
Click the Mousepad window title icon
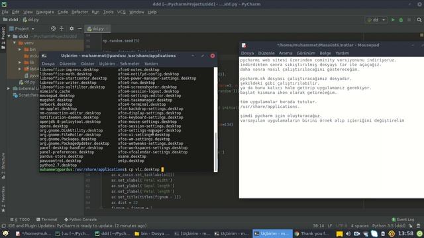(x=244, y=45)
